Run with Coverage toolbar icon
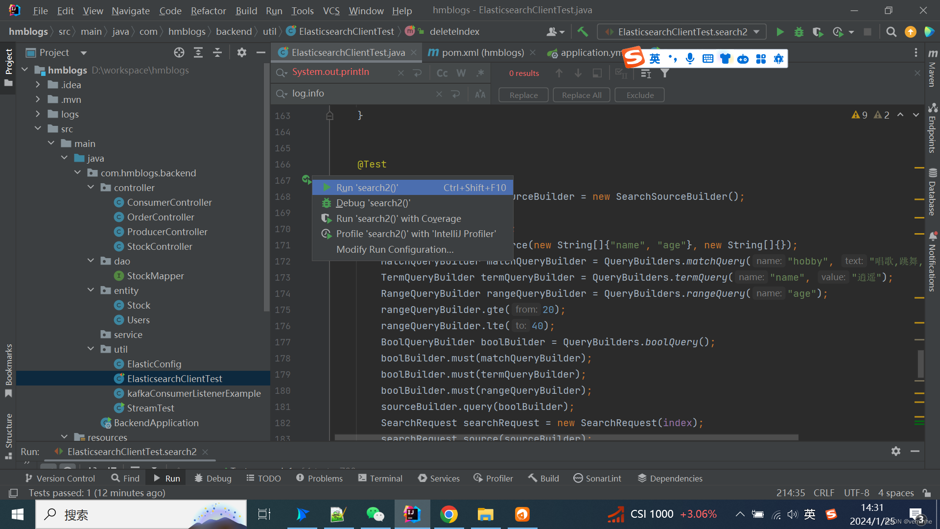Image resolution: width=940 pixels, height=529 pixels. [x=818, y=32]
